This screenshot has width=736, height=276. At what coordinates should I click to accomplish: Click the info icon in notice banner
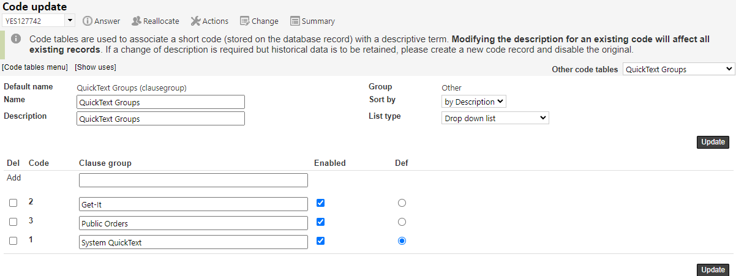point(17,39)
